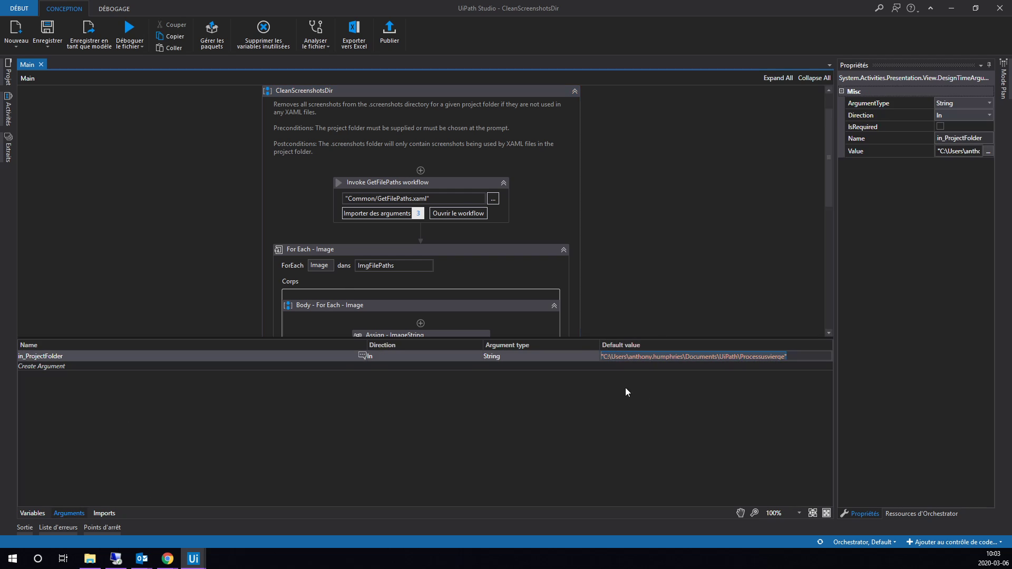Collapse Invoke GetFilePaths workflow activity
Screen dimensions: 1012x569
pos(503,183)
